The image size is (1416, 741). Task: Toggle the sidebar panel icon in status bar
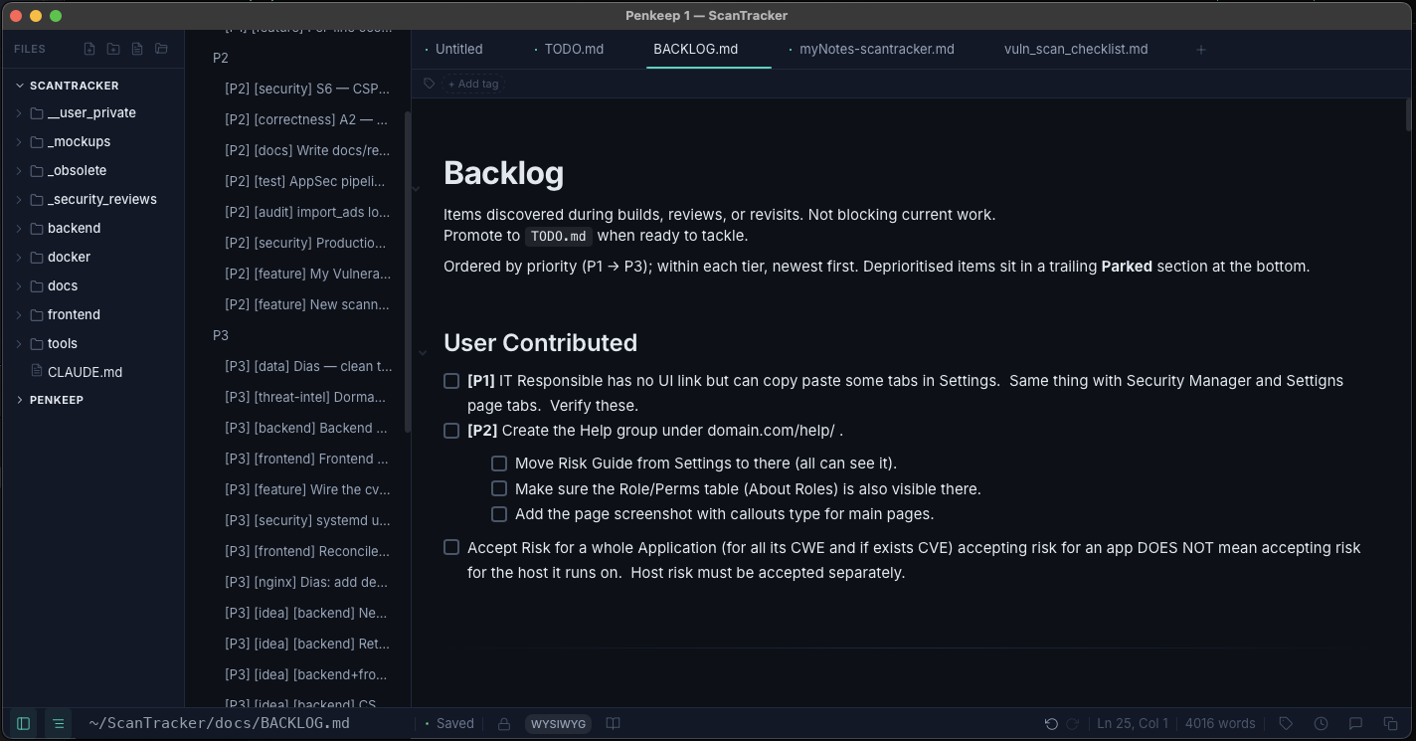24,723
